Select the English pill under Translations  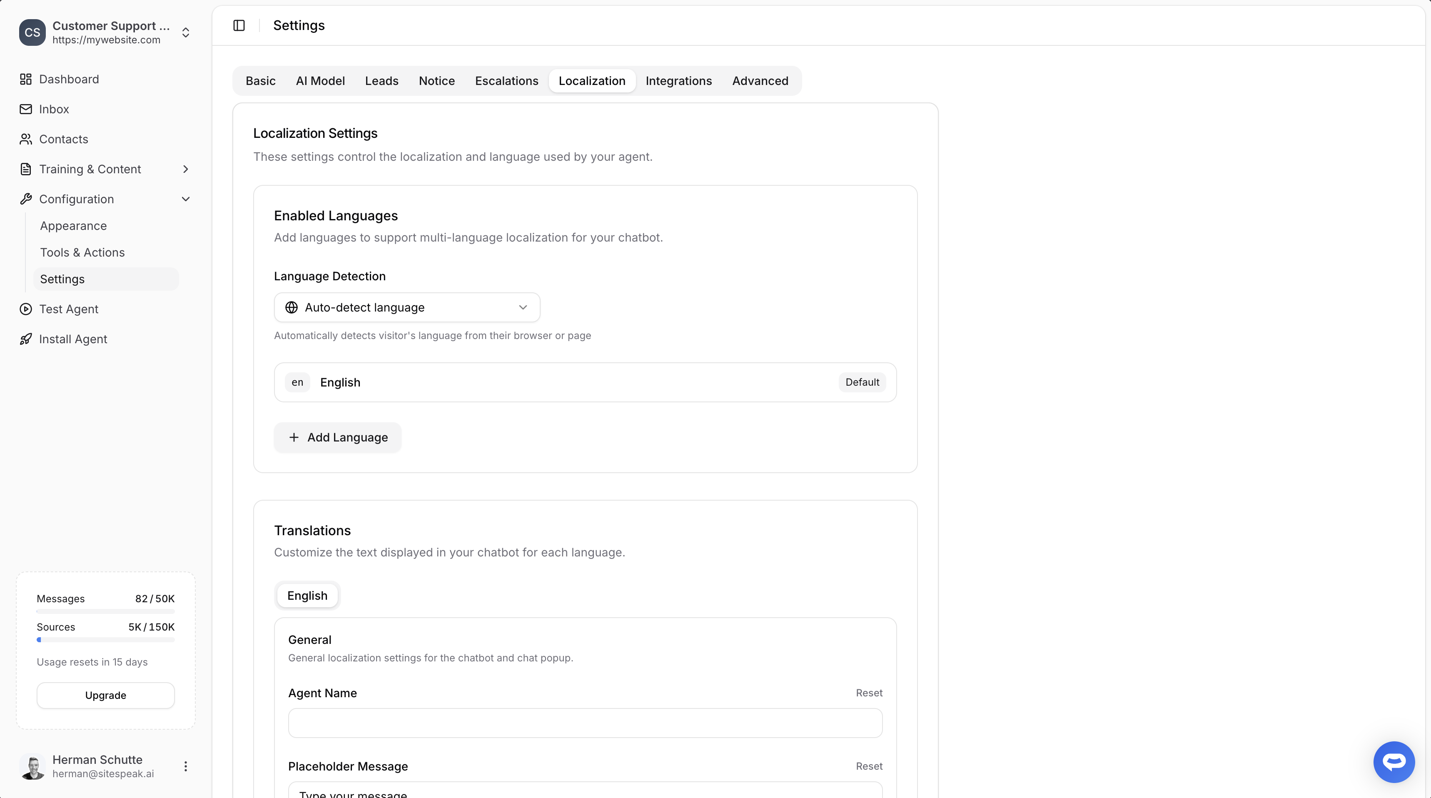point(307,595)
